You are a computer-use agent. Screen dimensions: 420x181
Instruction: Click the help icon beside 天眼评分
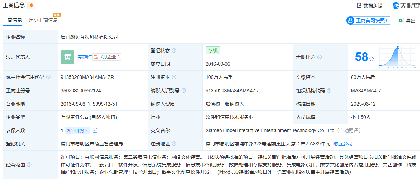coord(320,57)
